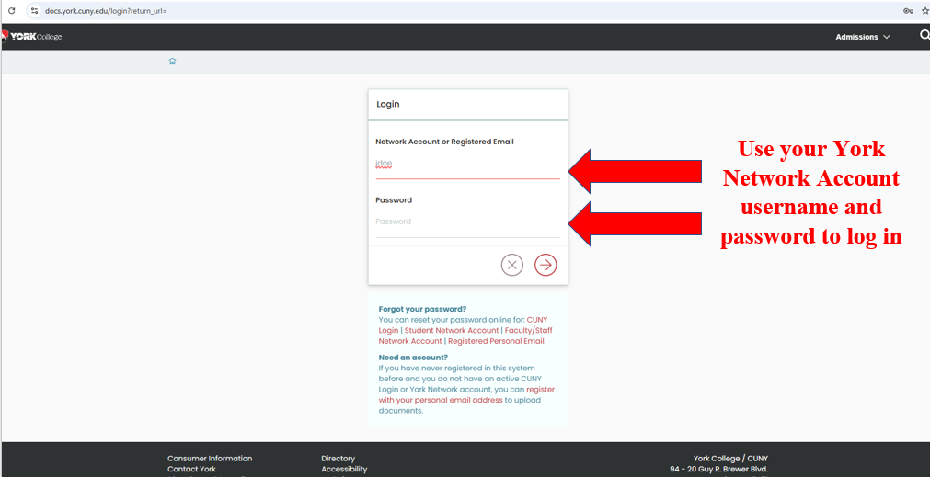
Task: Open Consumer Information in the footer
Action: [210, 458]
